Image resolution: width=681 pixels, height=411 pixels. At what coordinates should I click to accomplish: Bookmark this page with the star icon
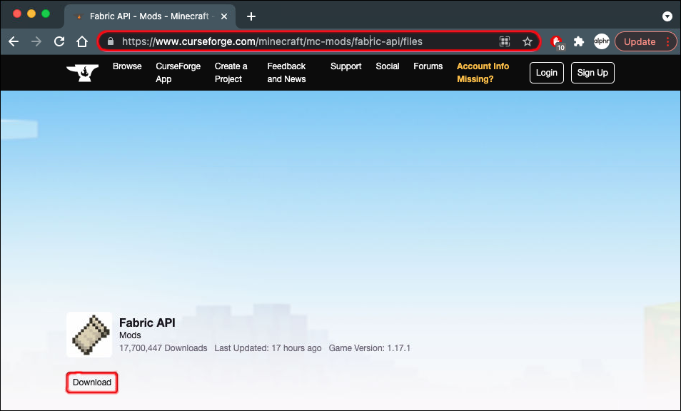(x=528, y=41)
